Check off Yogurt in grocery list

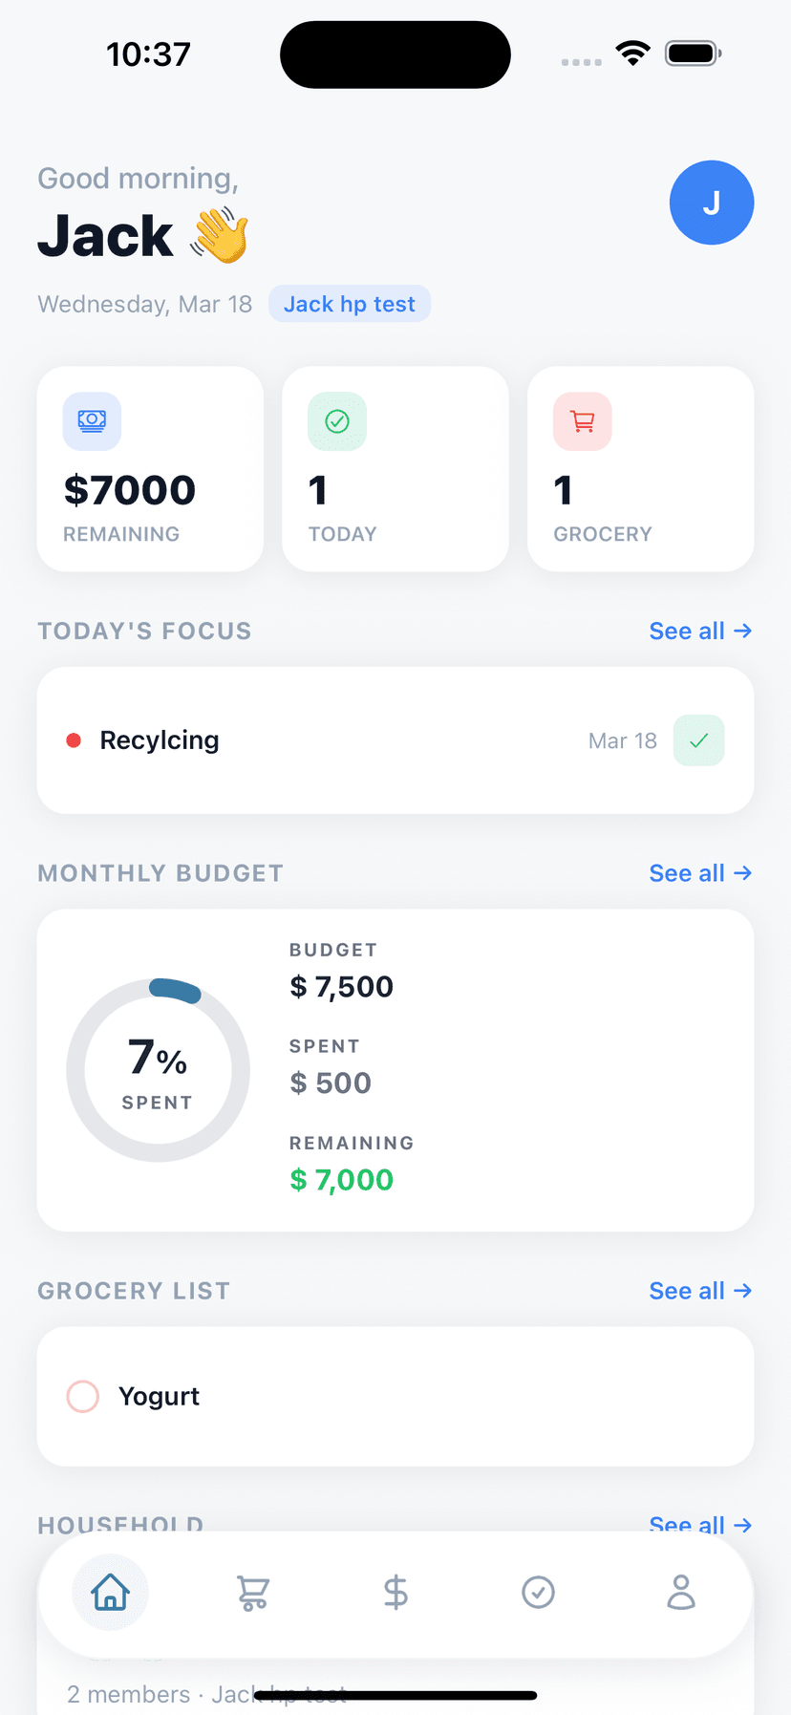[x=83, y=1396]
